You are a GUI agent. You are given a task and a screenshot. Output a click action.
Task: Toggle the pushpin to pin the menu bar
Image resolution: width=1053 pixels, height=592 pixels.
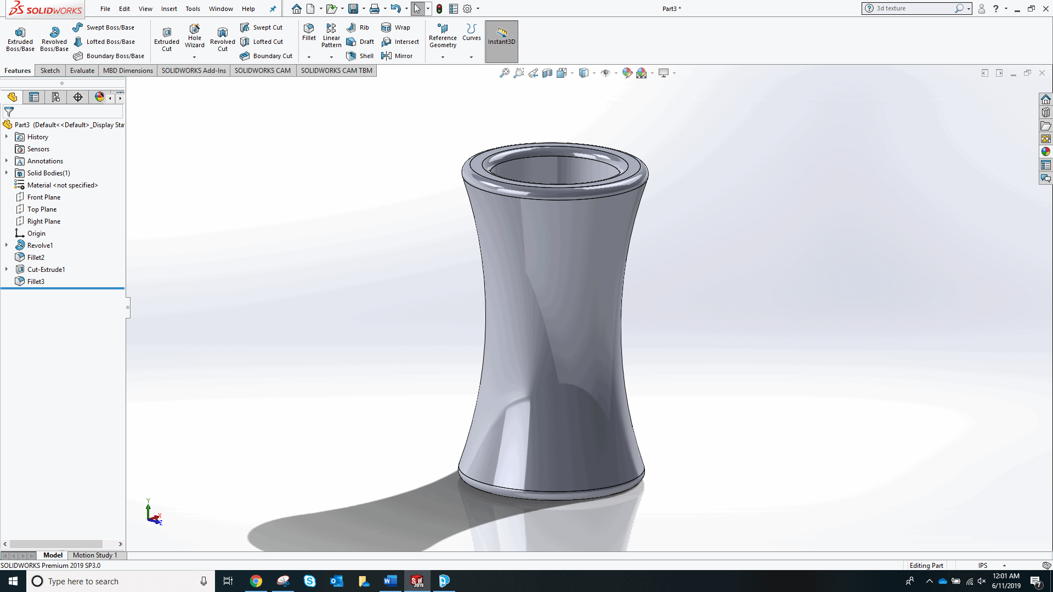click(273, 9)
